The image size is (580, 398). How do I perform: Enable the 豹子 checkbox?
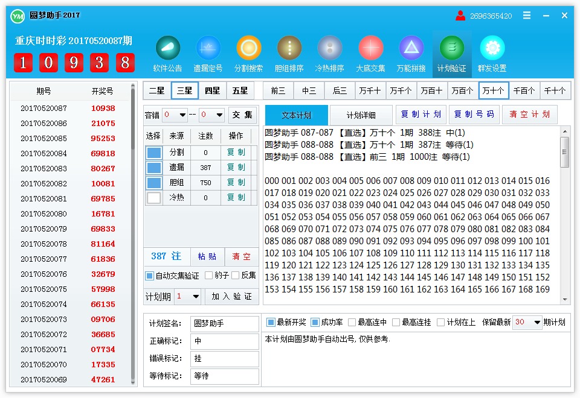[x=208, y=276]
